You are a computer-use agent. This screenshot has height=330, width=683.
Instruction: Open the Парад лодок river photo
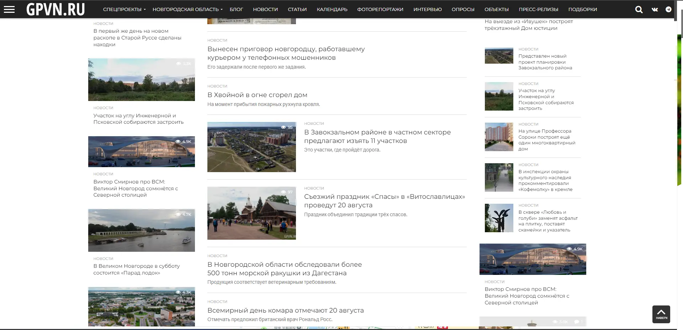pos(142,230)
